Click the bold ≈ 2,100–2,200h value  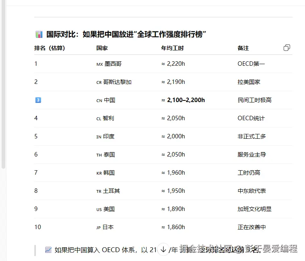coord(183,100)
